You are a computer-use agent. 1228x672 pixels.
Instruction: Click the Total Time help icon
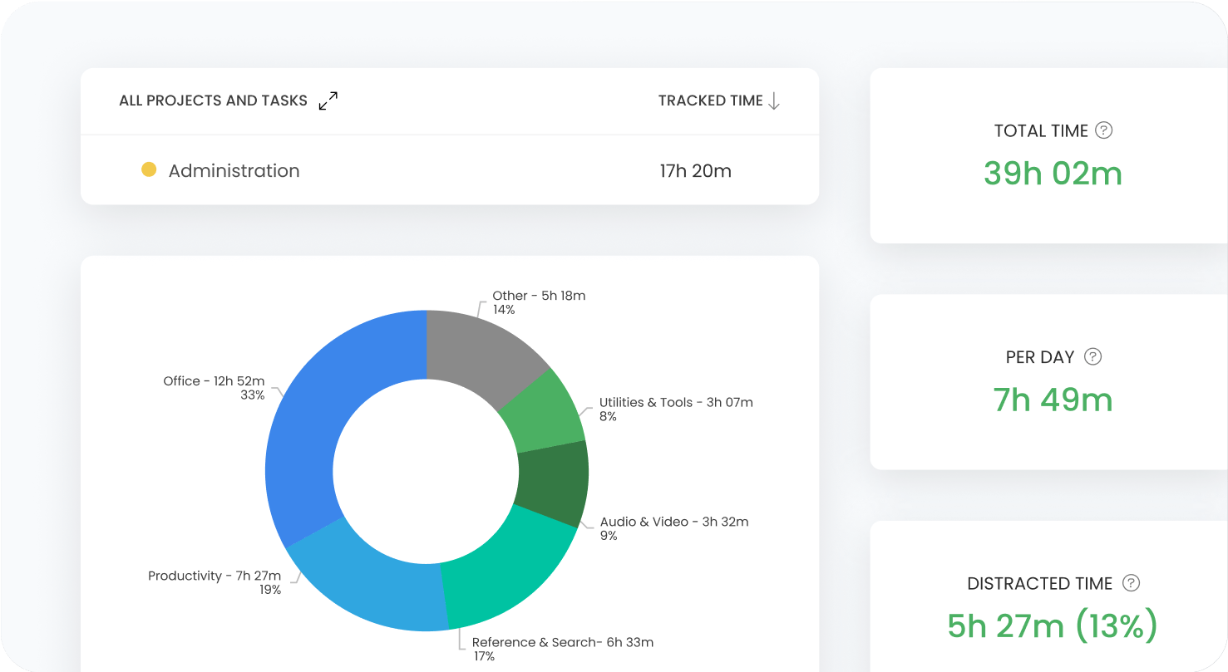1103,130
